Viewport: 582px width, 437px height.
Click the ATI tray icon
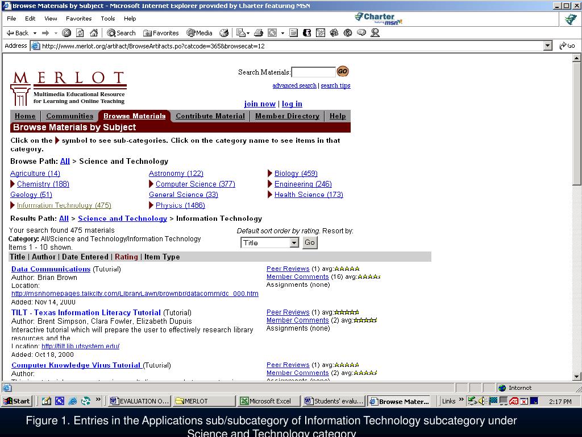pyautogui.click(x=514, y=401)
